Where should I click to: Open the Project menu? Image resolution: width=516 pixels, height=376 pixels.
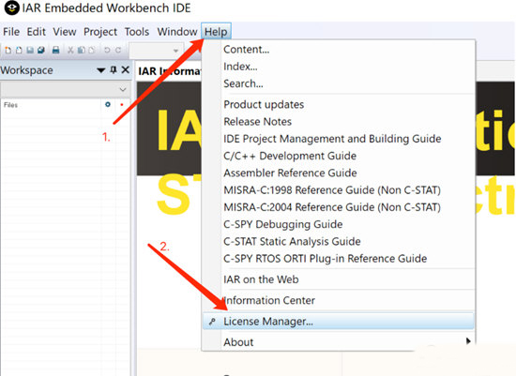pyautogui.click(x=100, y=32)
